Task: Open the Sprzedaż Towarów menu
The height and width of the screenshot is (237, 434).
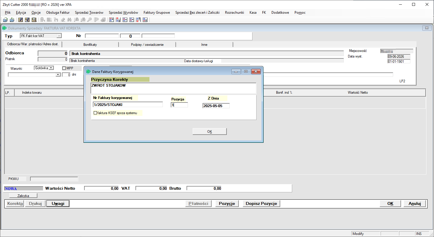Action: [89, 13]
